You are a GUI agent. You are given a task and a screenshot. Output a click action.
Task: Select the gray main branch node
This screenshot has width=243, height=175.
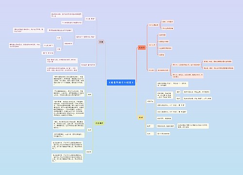point(101,42)
